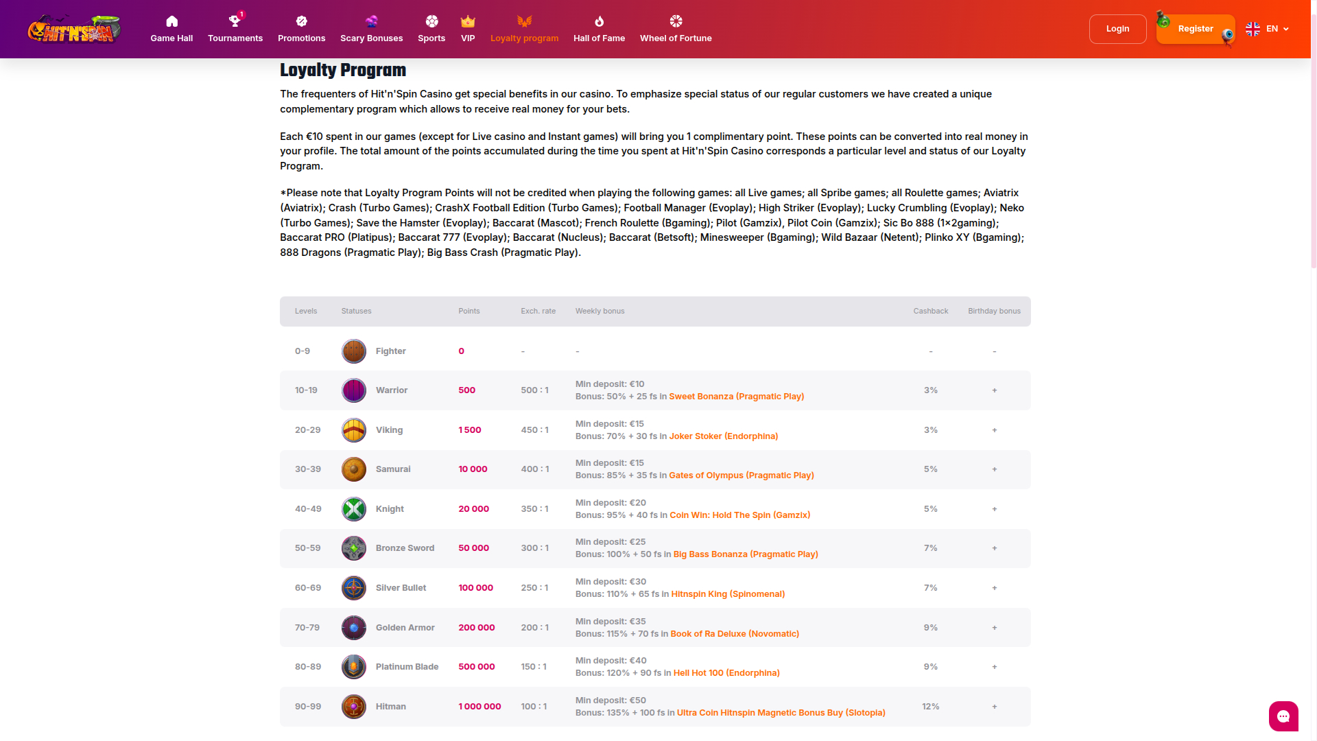This screenshot has width=1317, height=741.
Task: Open Sweet Bonanza (Pragmatic Play) link
Action: point(736,397)
